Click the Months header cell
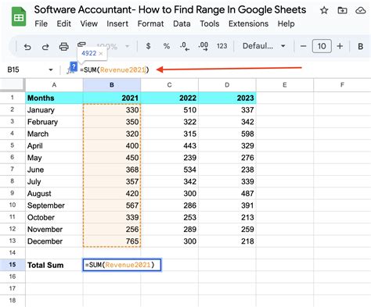Image resolution: width=371 pixels, height=307 pixels. pos(54,98)
